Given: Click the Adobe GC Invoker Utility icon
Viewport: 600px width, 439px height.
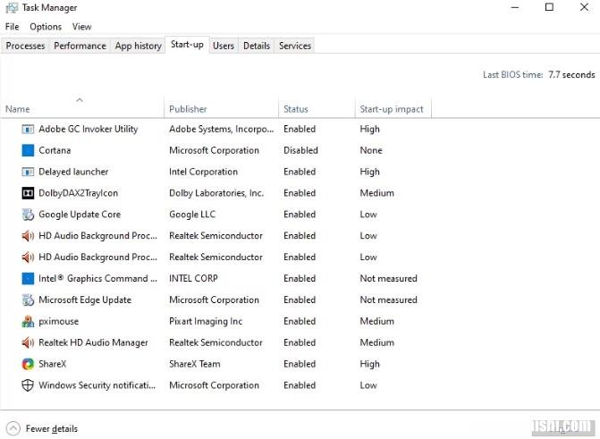Looking at the screenshot, I should [x=28, y=130].
